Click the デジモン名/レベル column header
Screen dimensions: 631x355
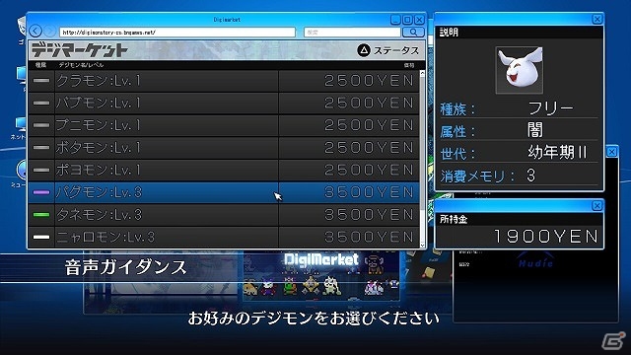[x=81, y=65]
